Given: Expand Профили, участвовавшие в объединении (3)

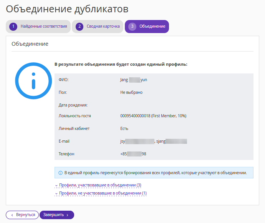Looking at the screenshot, I should click(x=98, y=185).
